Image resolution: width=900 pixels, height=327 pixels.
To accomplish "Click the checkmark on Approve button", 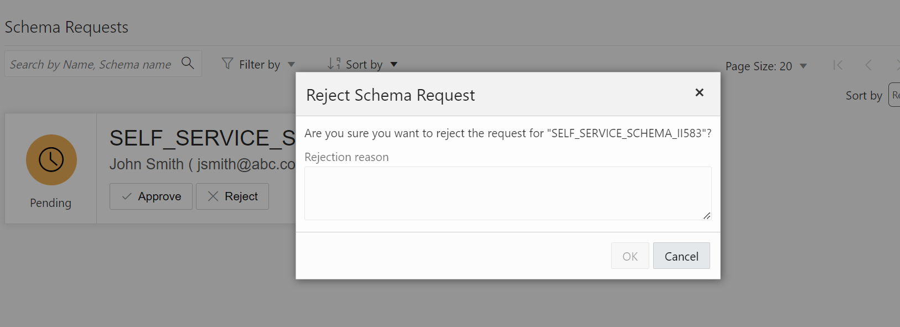I will 127,196.
